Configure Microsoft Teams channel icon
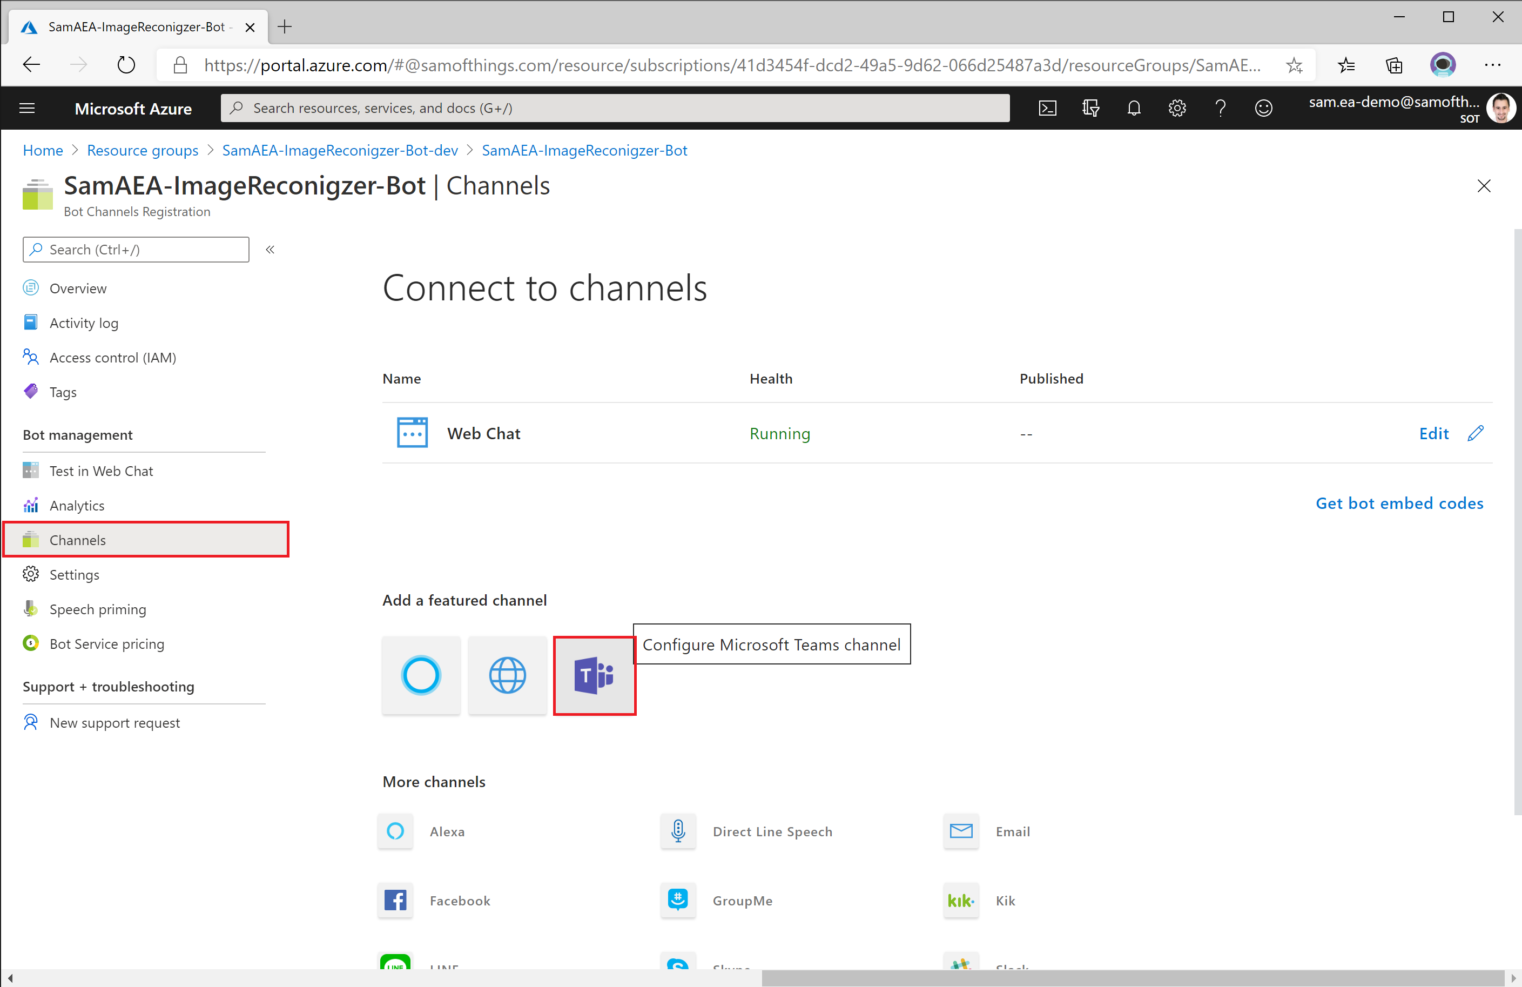Image resolution: width=1522 pixels, height=987 pixels. (x=594, y=675)
